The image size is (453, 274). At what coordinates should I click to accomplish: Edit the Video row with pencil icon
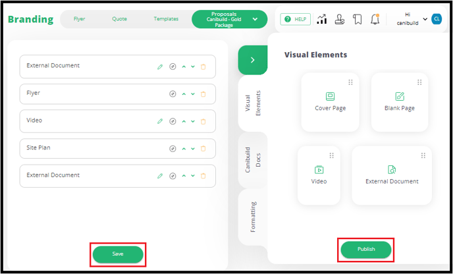pos(160,121)
